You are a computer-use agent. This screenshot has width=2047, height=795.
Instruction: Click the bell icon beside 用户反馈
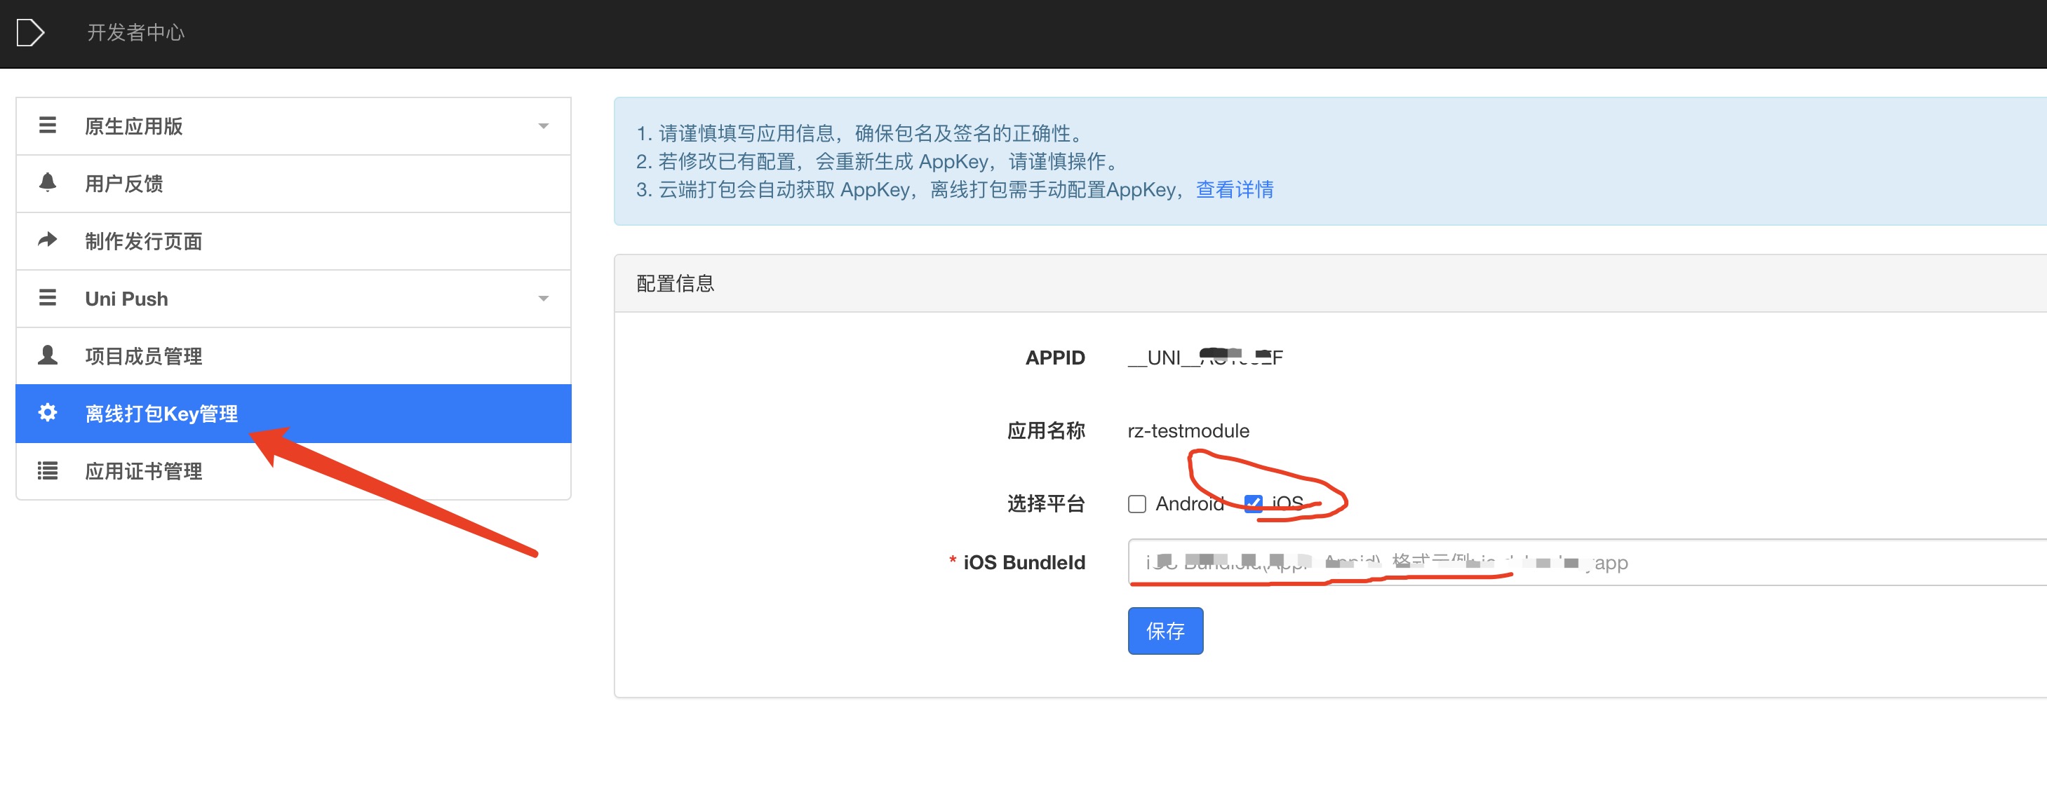[x=48, y=184]
